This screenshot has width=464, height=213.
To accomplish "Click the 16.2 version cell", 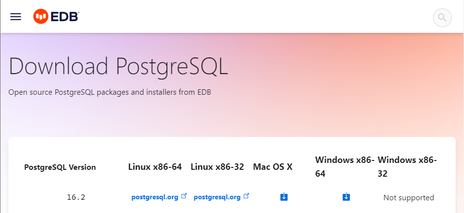I will click(x=76, y=197).
